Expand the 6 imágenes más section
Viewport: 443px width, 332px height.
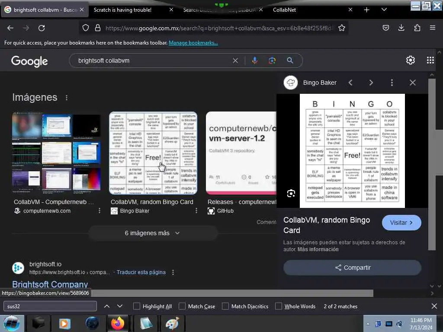(x=153, y=233)
